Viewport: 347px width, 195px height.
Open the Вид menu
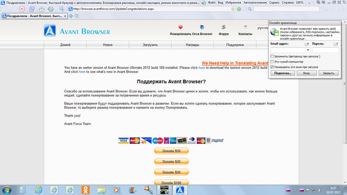pos(220,3)
